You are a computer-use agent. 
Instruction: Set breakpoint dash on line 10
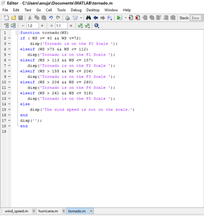(x=9, y=82)
